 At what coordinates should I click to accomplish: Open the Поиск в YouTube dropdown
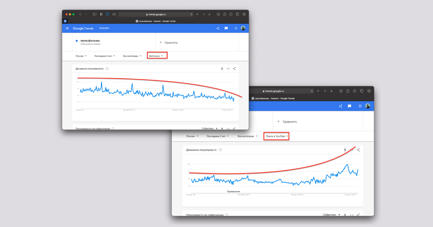pyautogui.click(x=277, y=136)
